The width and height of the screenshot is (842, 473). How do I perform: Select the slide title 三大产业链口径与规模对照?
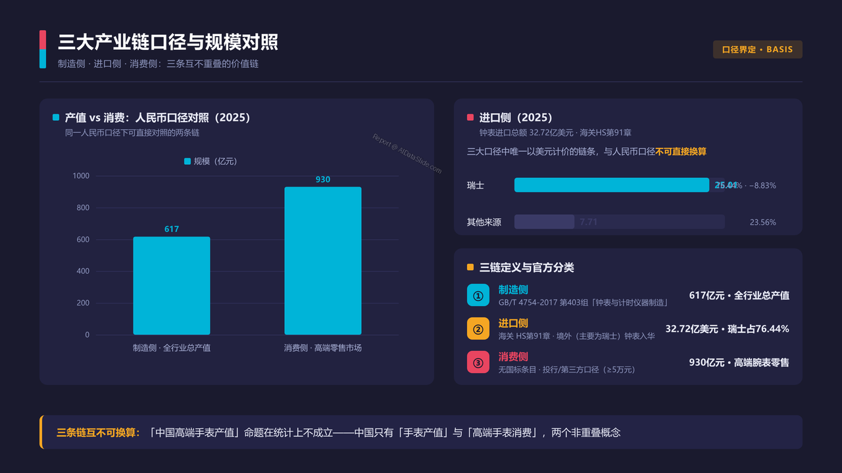click(x=168, y=42)
